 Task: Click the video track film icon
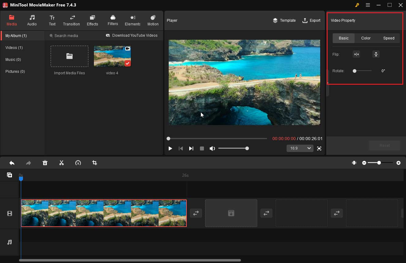9,213
